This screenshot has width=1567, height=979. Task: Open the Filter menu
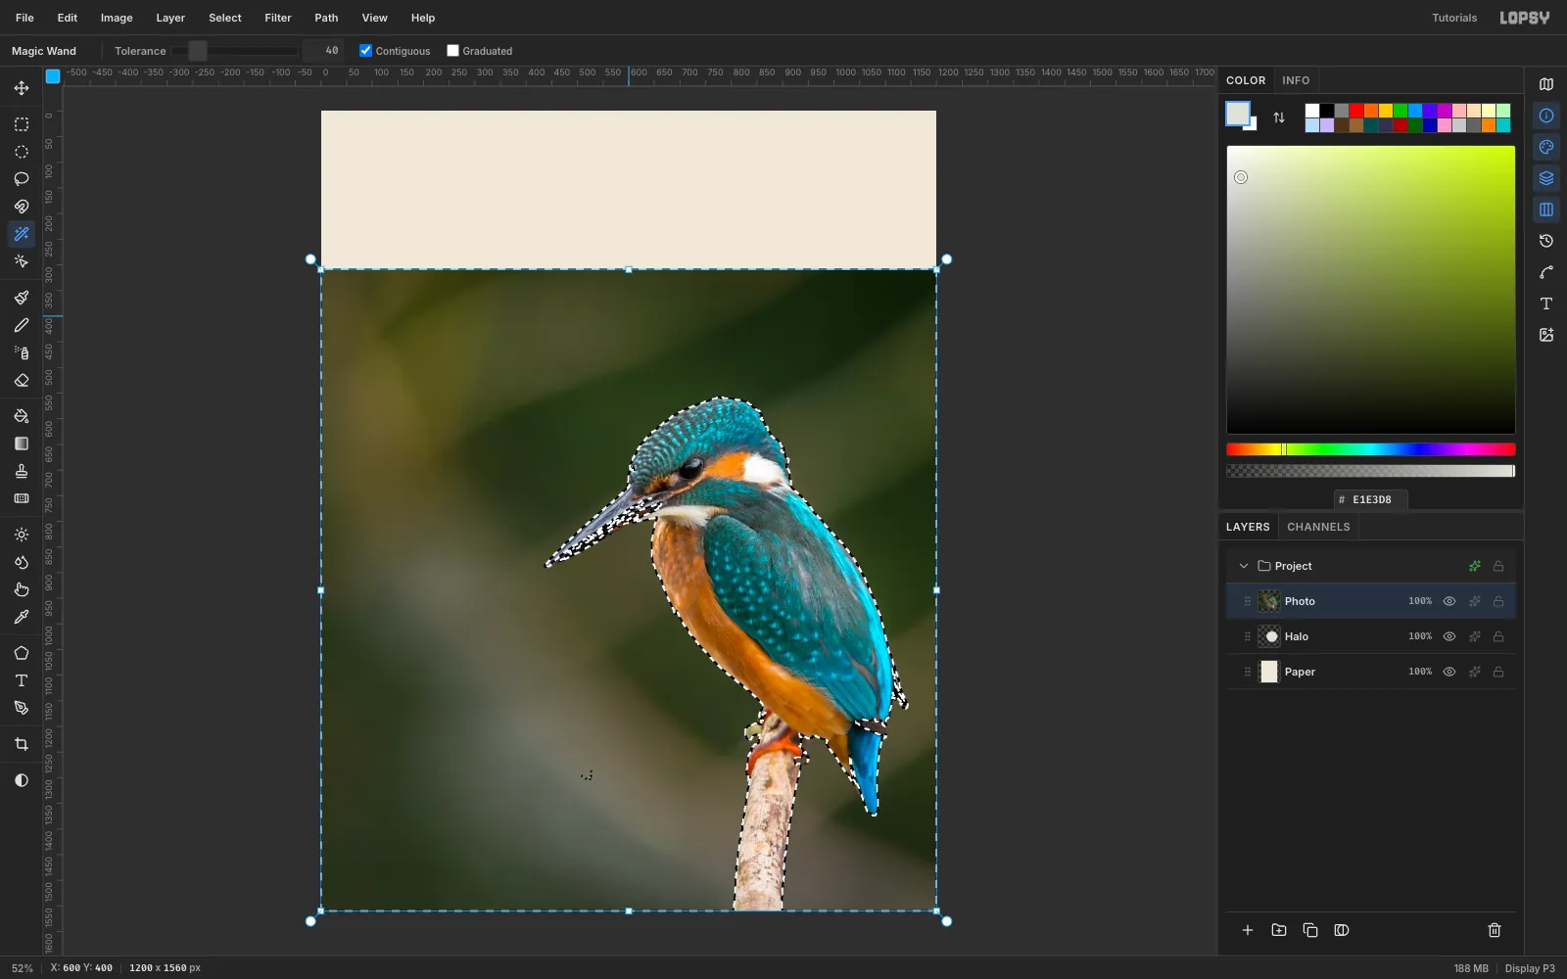pos(278,18)
